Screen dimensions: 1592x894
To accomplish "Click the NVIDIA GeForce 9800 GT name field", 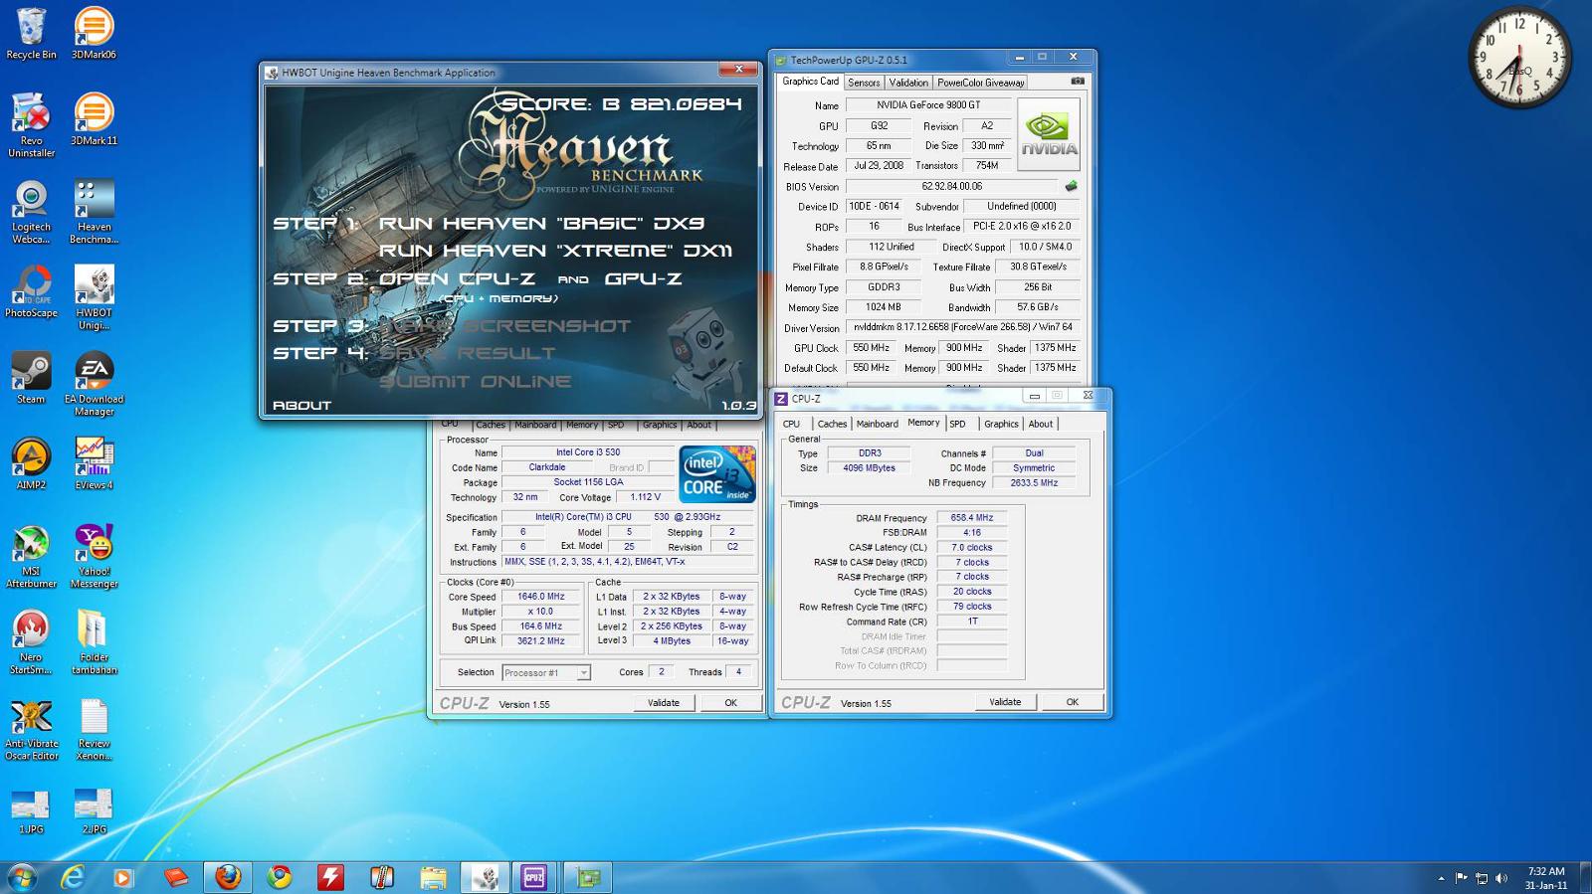I will point(928,105).
